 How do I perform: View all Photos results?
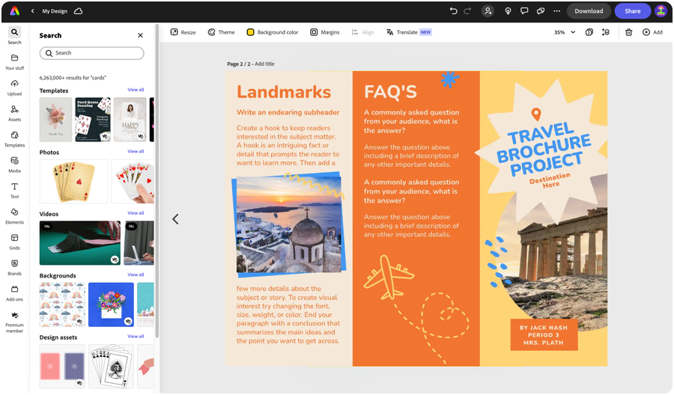tap(136, 151)
